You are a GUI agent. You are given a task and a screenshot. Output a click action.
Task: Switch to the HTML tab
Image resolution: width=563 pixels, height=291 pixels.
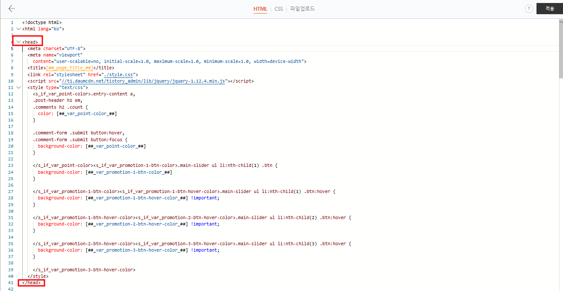tap(260, 9)
